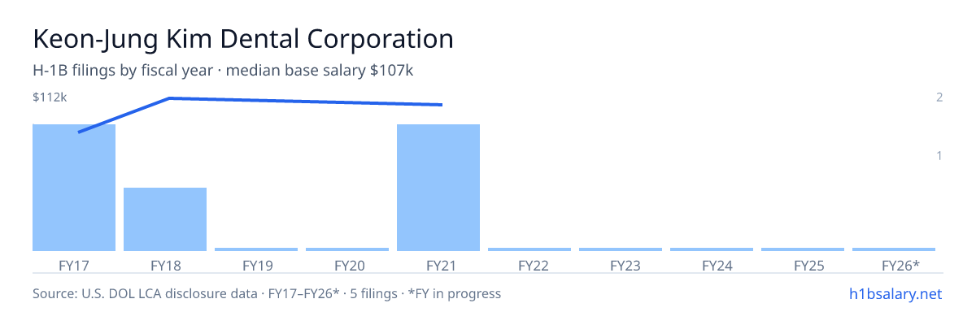The width and height of the screenshot is (976, 325).
Task: Click the FY20 bar stub
Action: 347,249
